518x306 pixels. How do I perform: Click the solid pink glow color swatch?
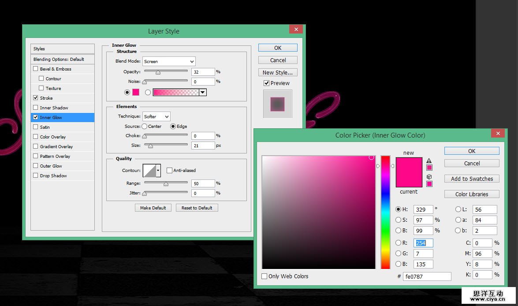(136, 92)
